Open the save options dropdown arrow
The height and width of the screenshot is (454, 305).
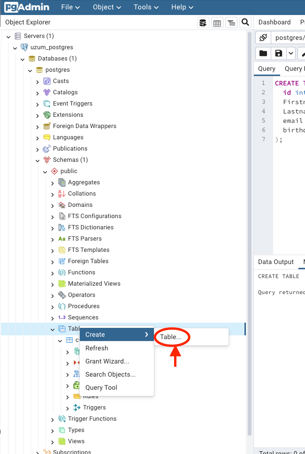(291, 53)
